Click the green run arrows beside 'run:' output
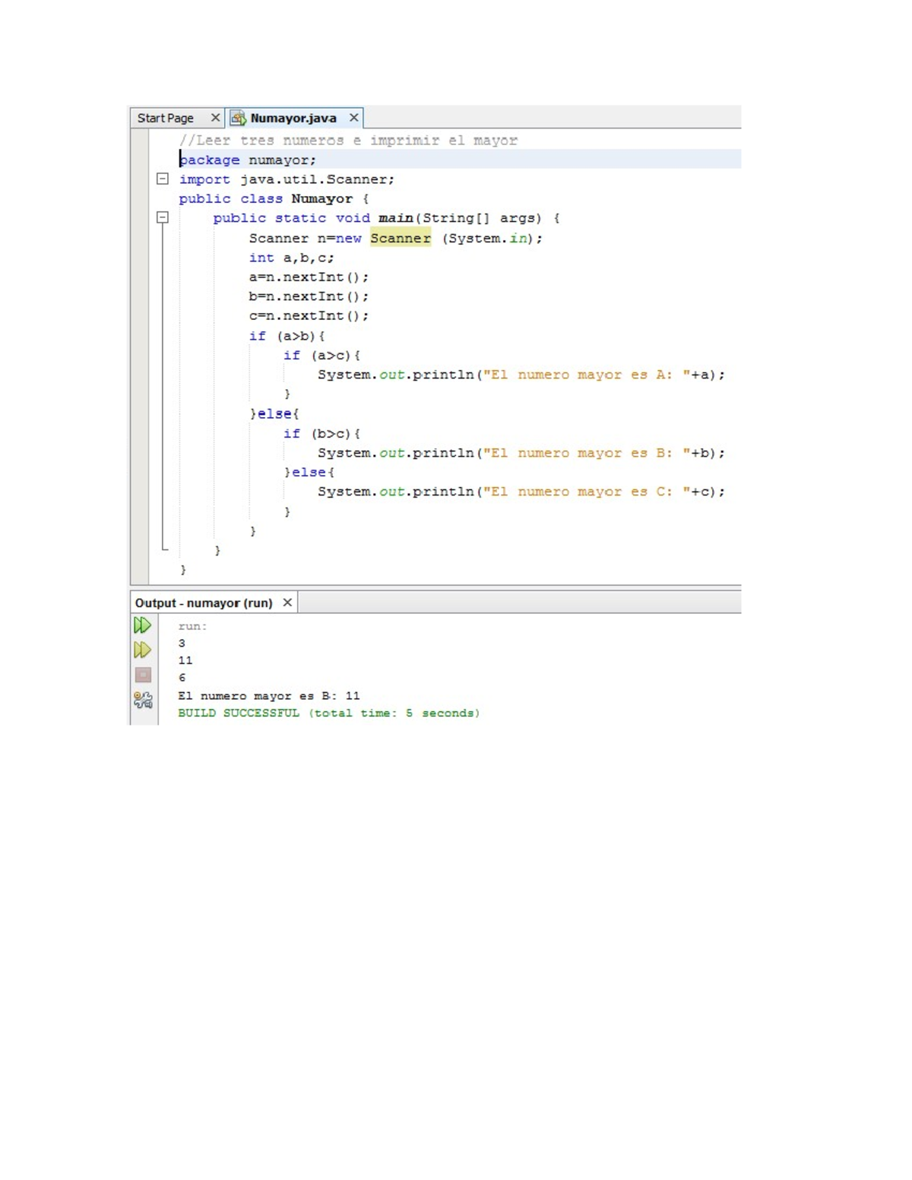This screenshot has width=912, height=1180. tap(143, 626)
